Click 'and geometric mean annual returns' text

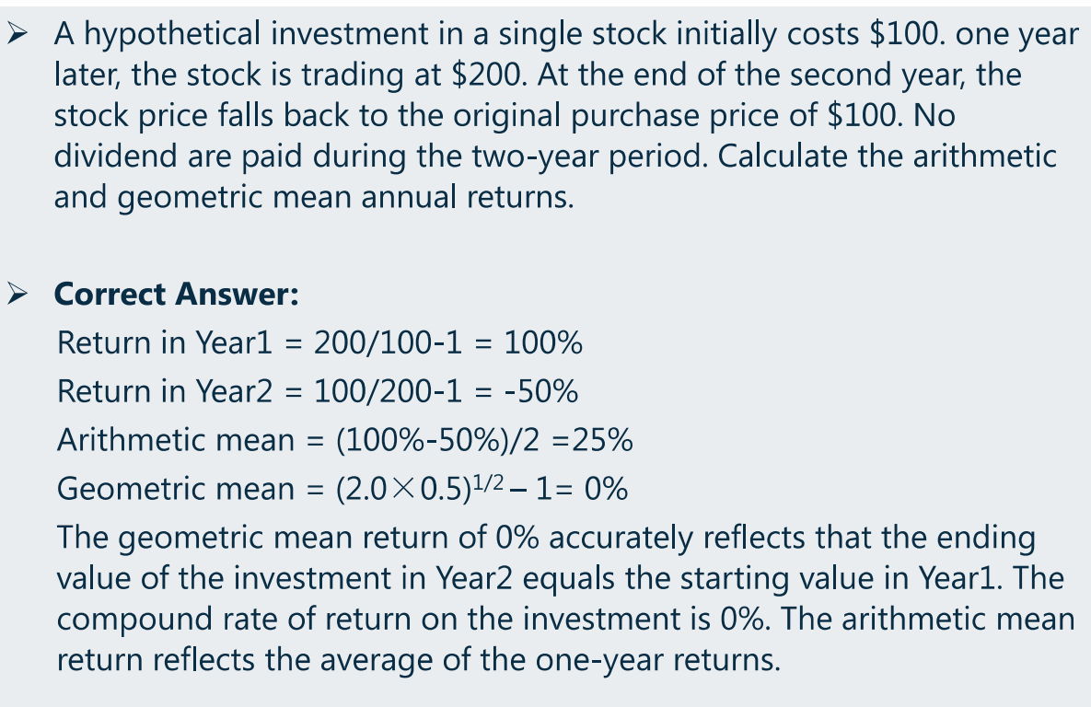[x=314, y=197]
